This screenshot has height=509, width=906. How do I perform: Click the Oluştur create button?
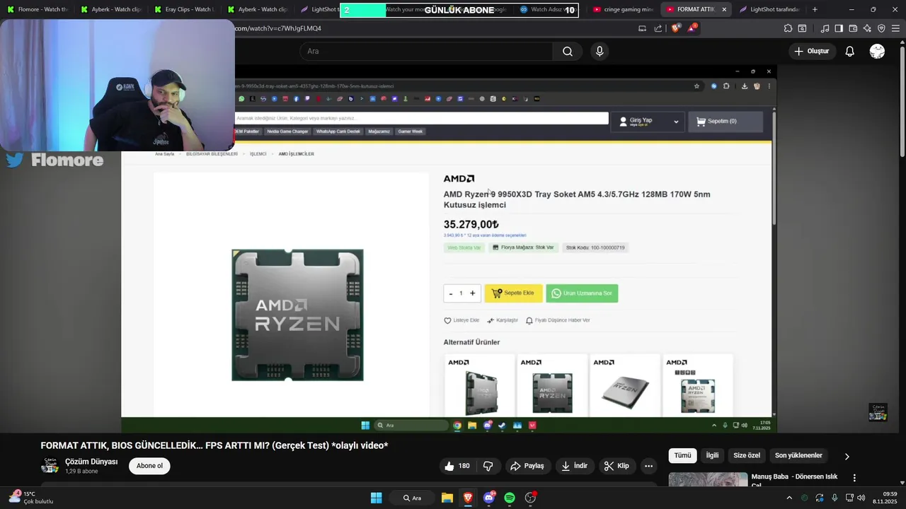click(x=811, y=51)
